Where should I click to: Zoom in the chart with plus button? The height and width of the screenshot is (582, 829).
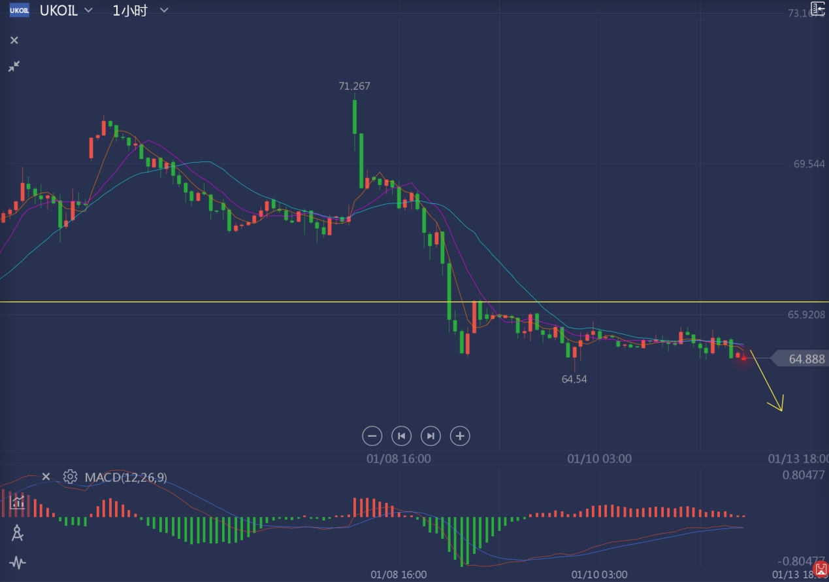(460, 436)
